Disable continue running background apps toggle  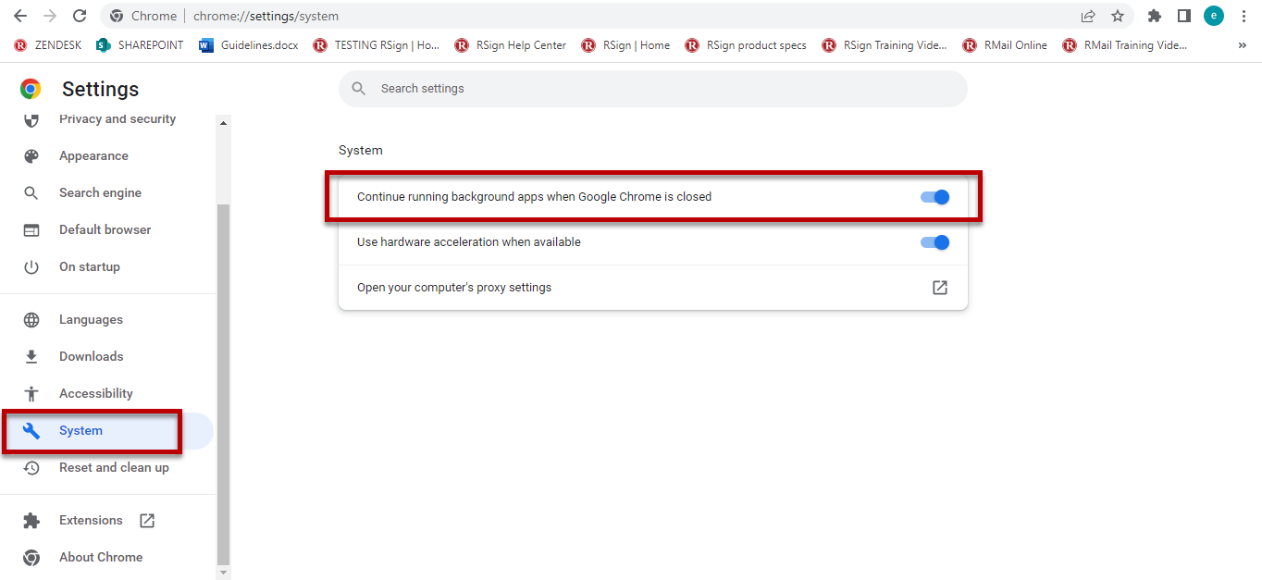coord(934,197)
